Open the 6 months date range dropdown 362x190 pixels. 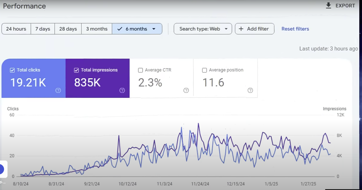[x=154, y=29]
